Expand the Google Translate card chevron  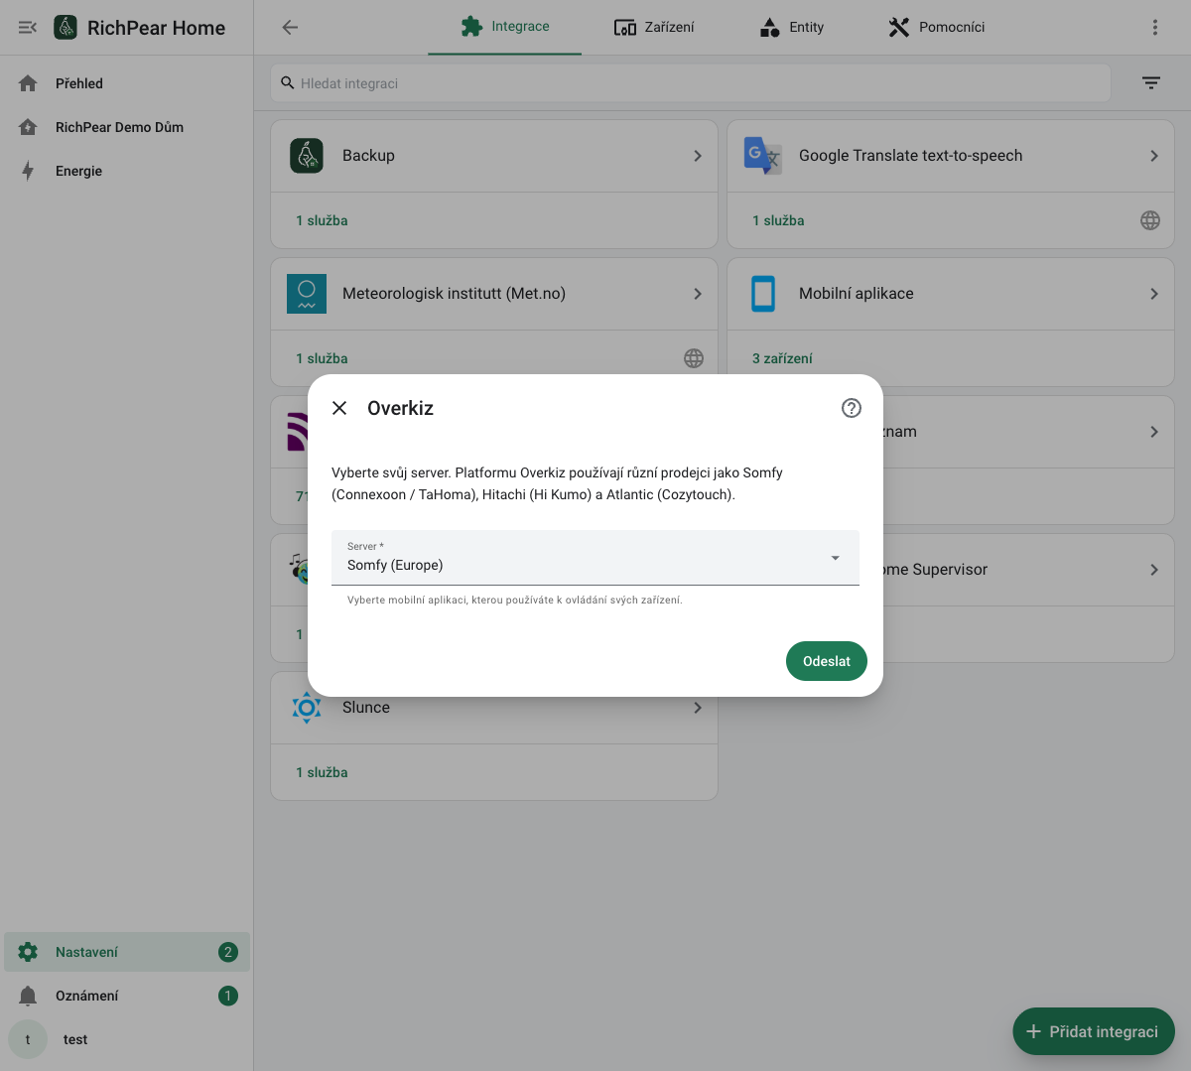[1154, 156]
